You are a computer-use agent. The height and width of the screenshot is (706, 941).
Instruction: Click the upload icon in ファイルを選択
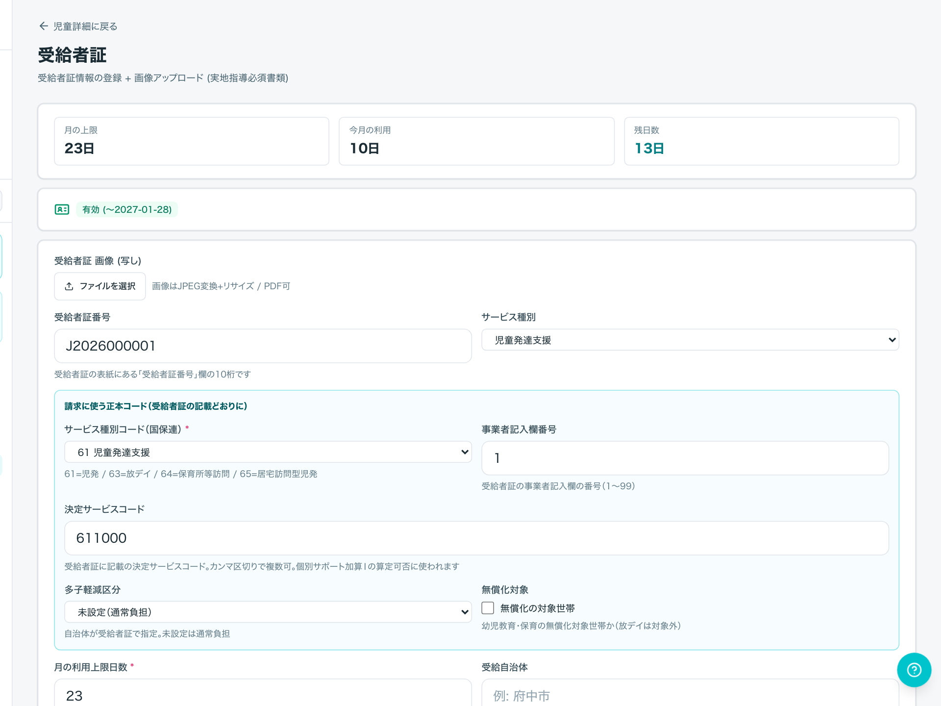point(69,286)
